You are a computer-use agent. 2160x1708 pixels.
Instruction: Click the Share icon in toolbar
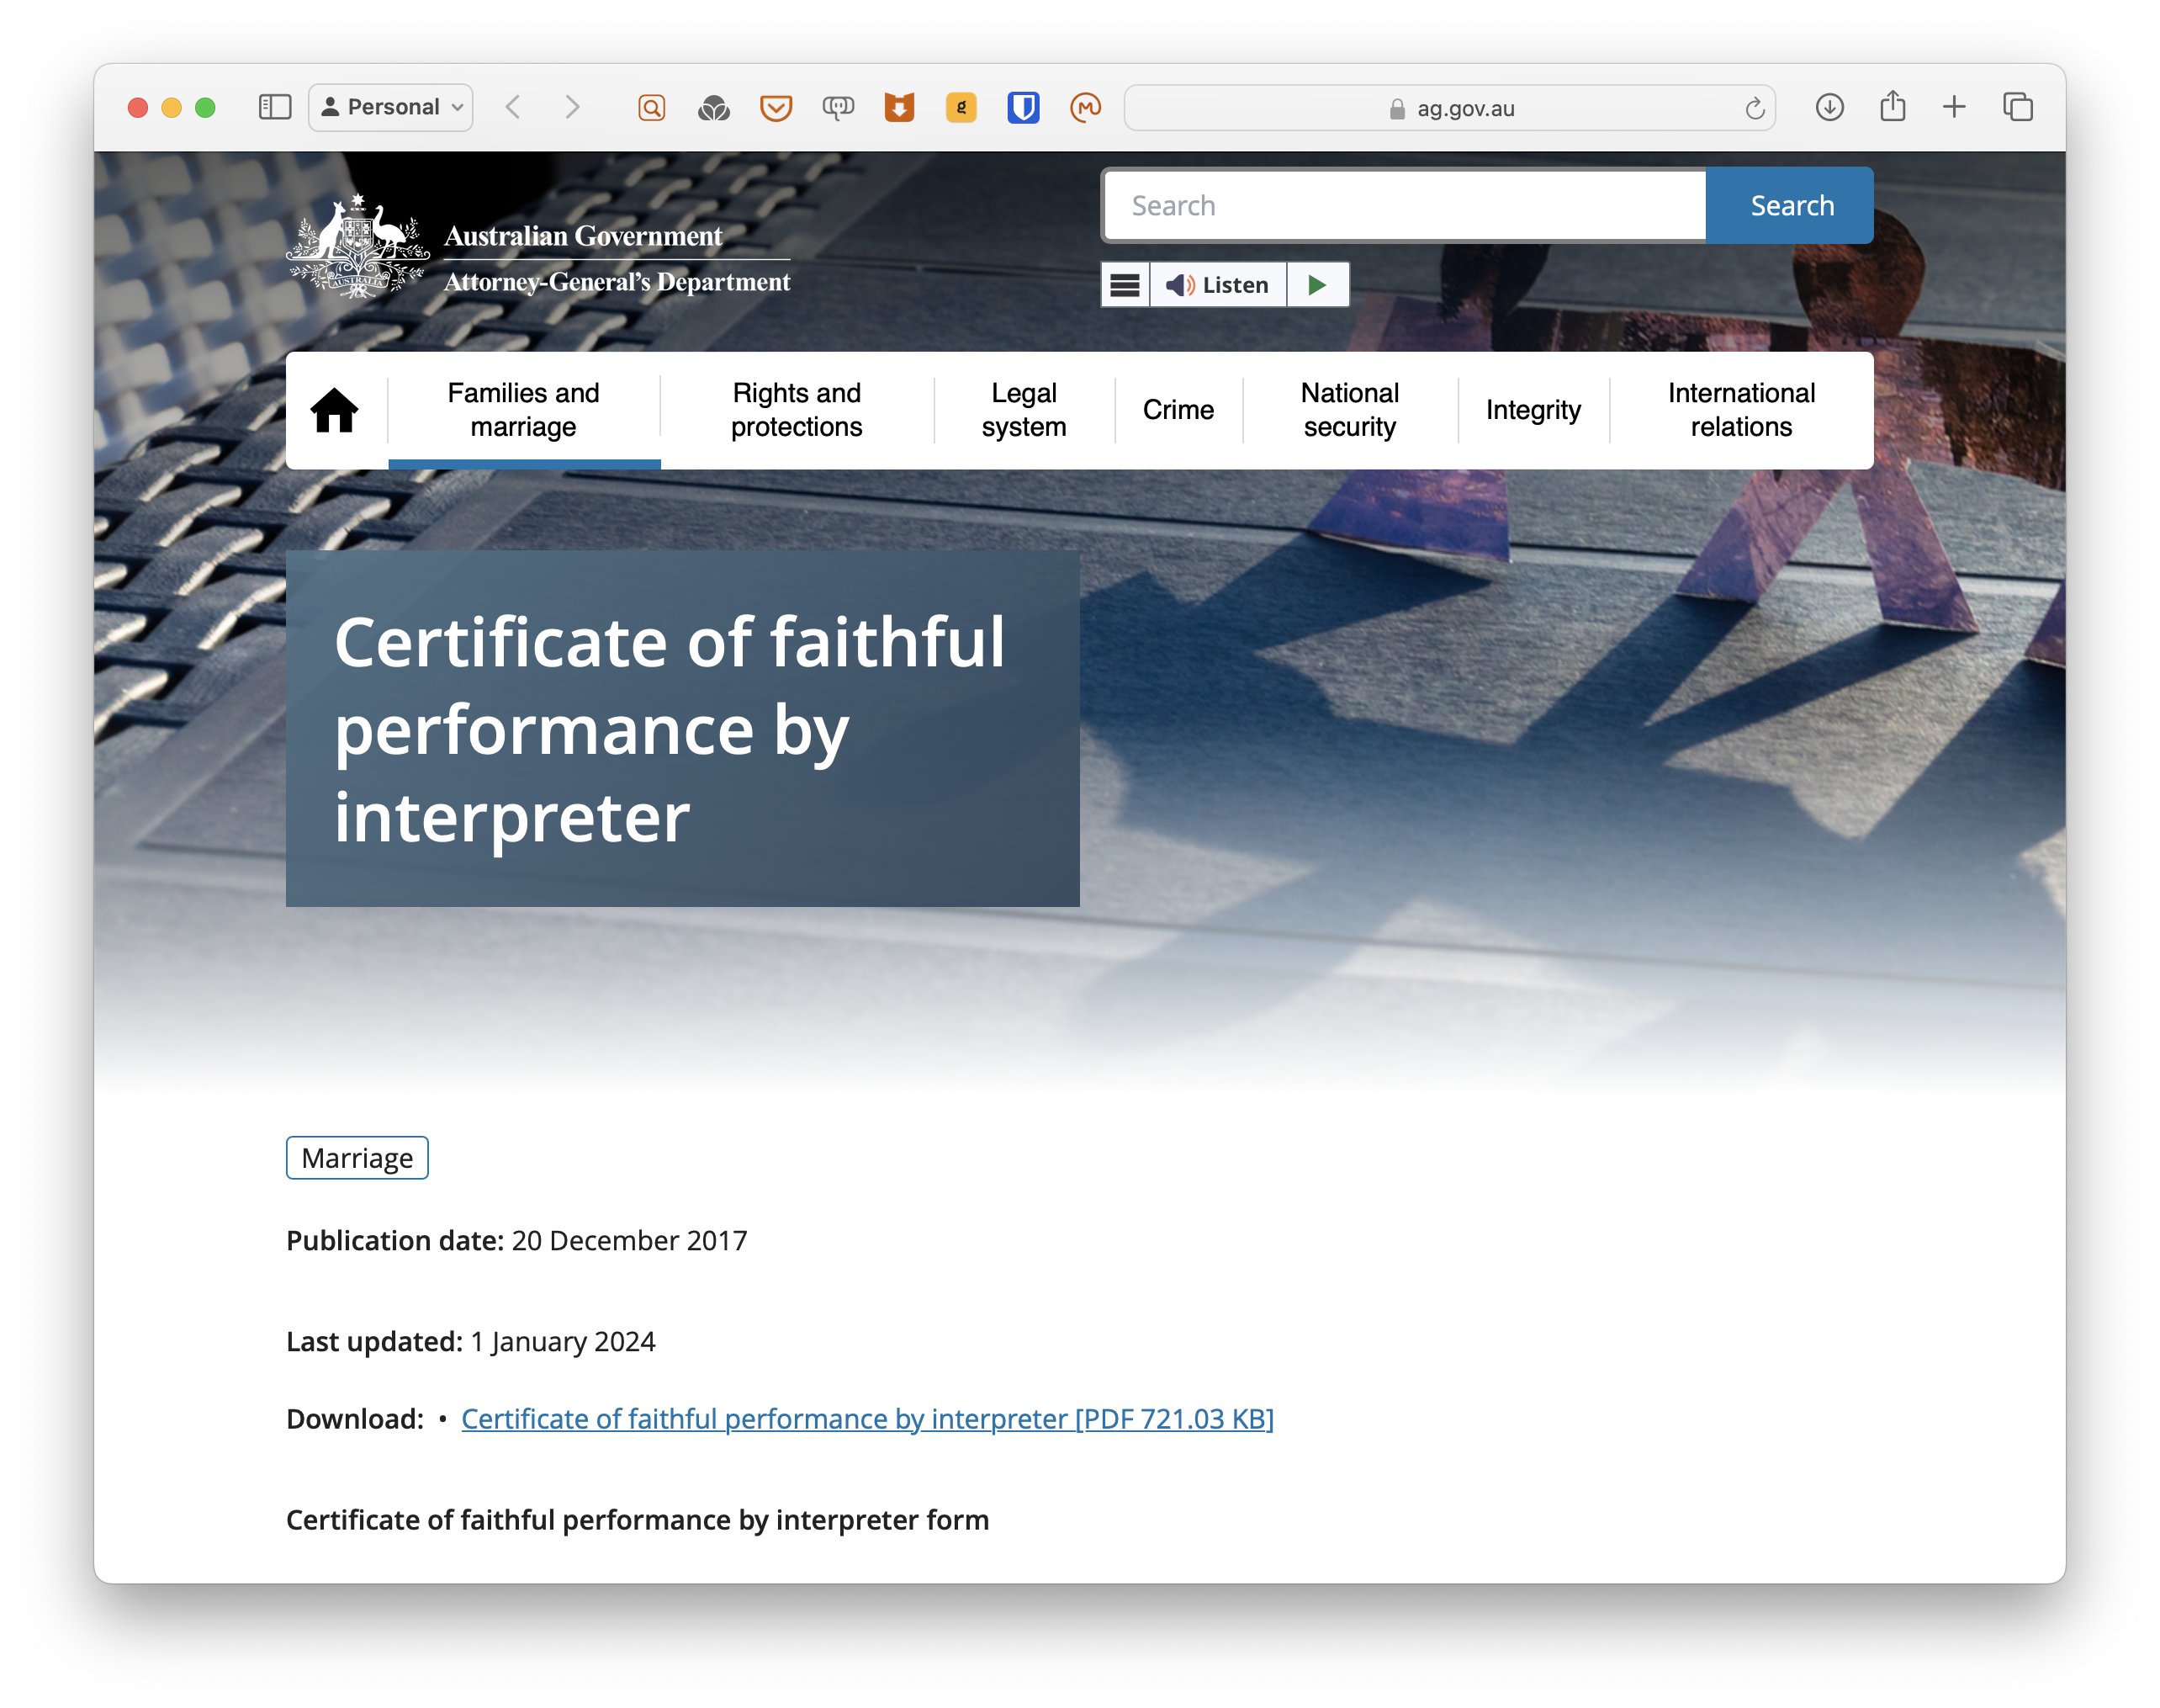(1891, 107)
